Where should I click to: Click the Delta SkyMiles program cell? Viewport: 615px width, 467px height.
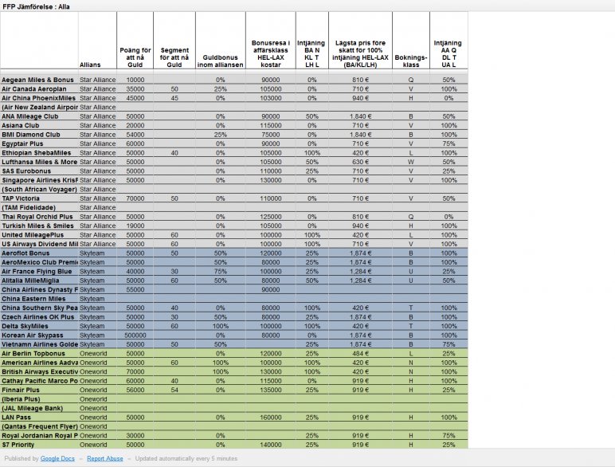pyautogui.click(x=26, y=326)
